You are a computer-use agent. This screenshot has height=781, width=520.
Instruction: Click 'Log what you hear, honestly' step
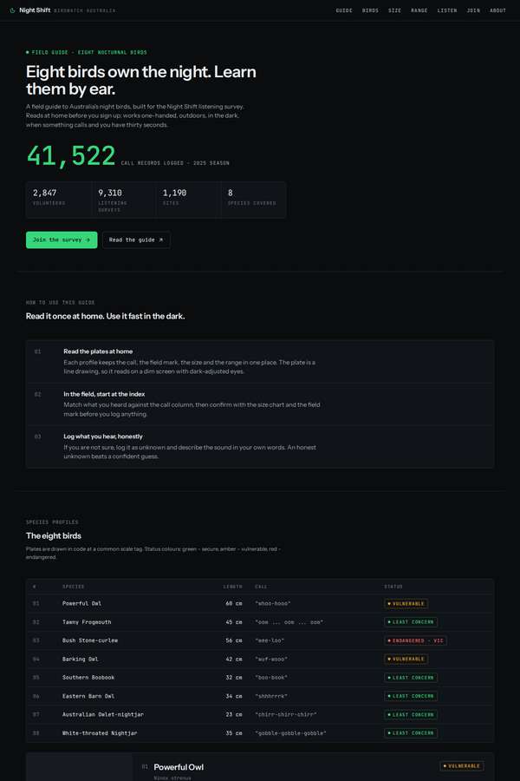(x=103, y=436)
